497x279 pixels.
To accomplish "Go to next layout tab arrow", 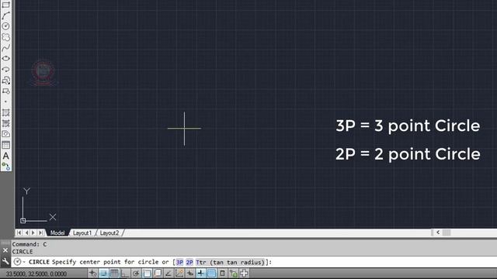I will point(33,232).
